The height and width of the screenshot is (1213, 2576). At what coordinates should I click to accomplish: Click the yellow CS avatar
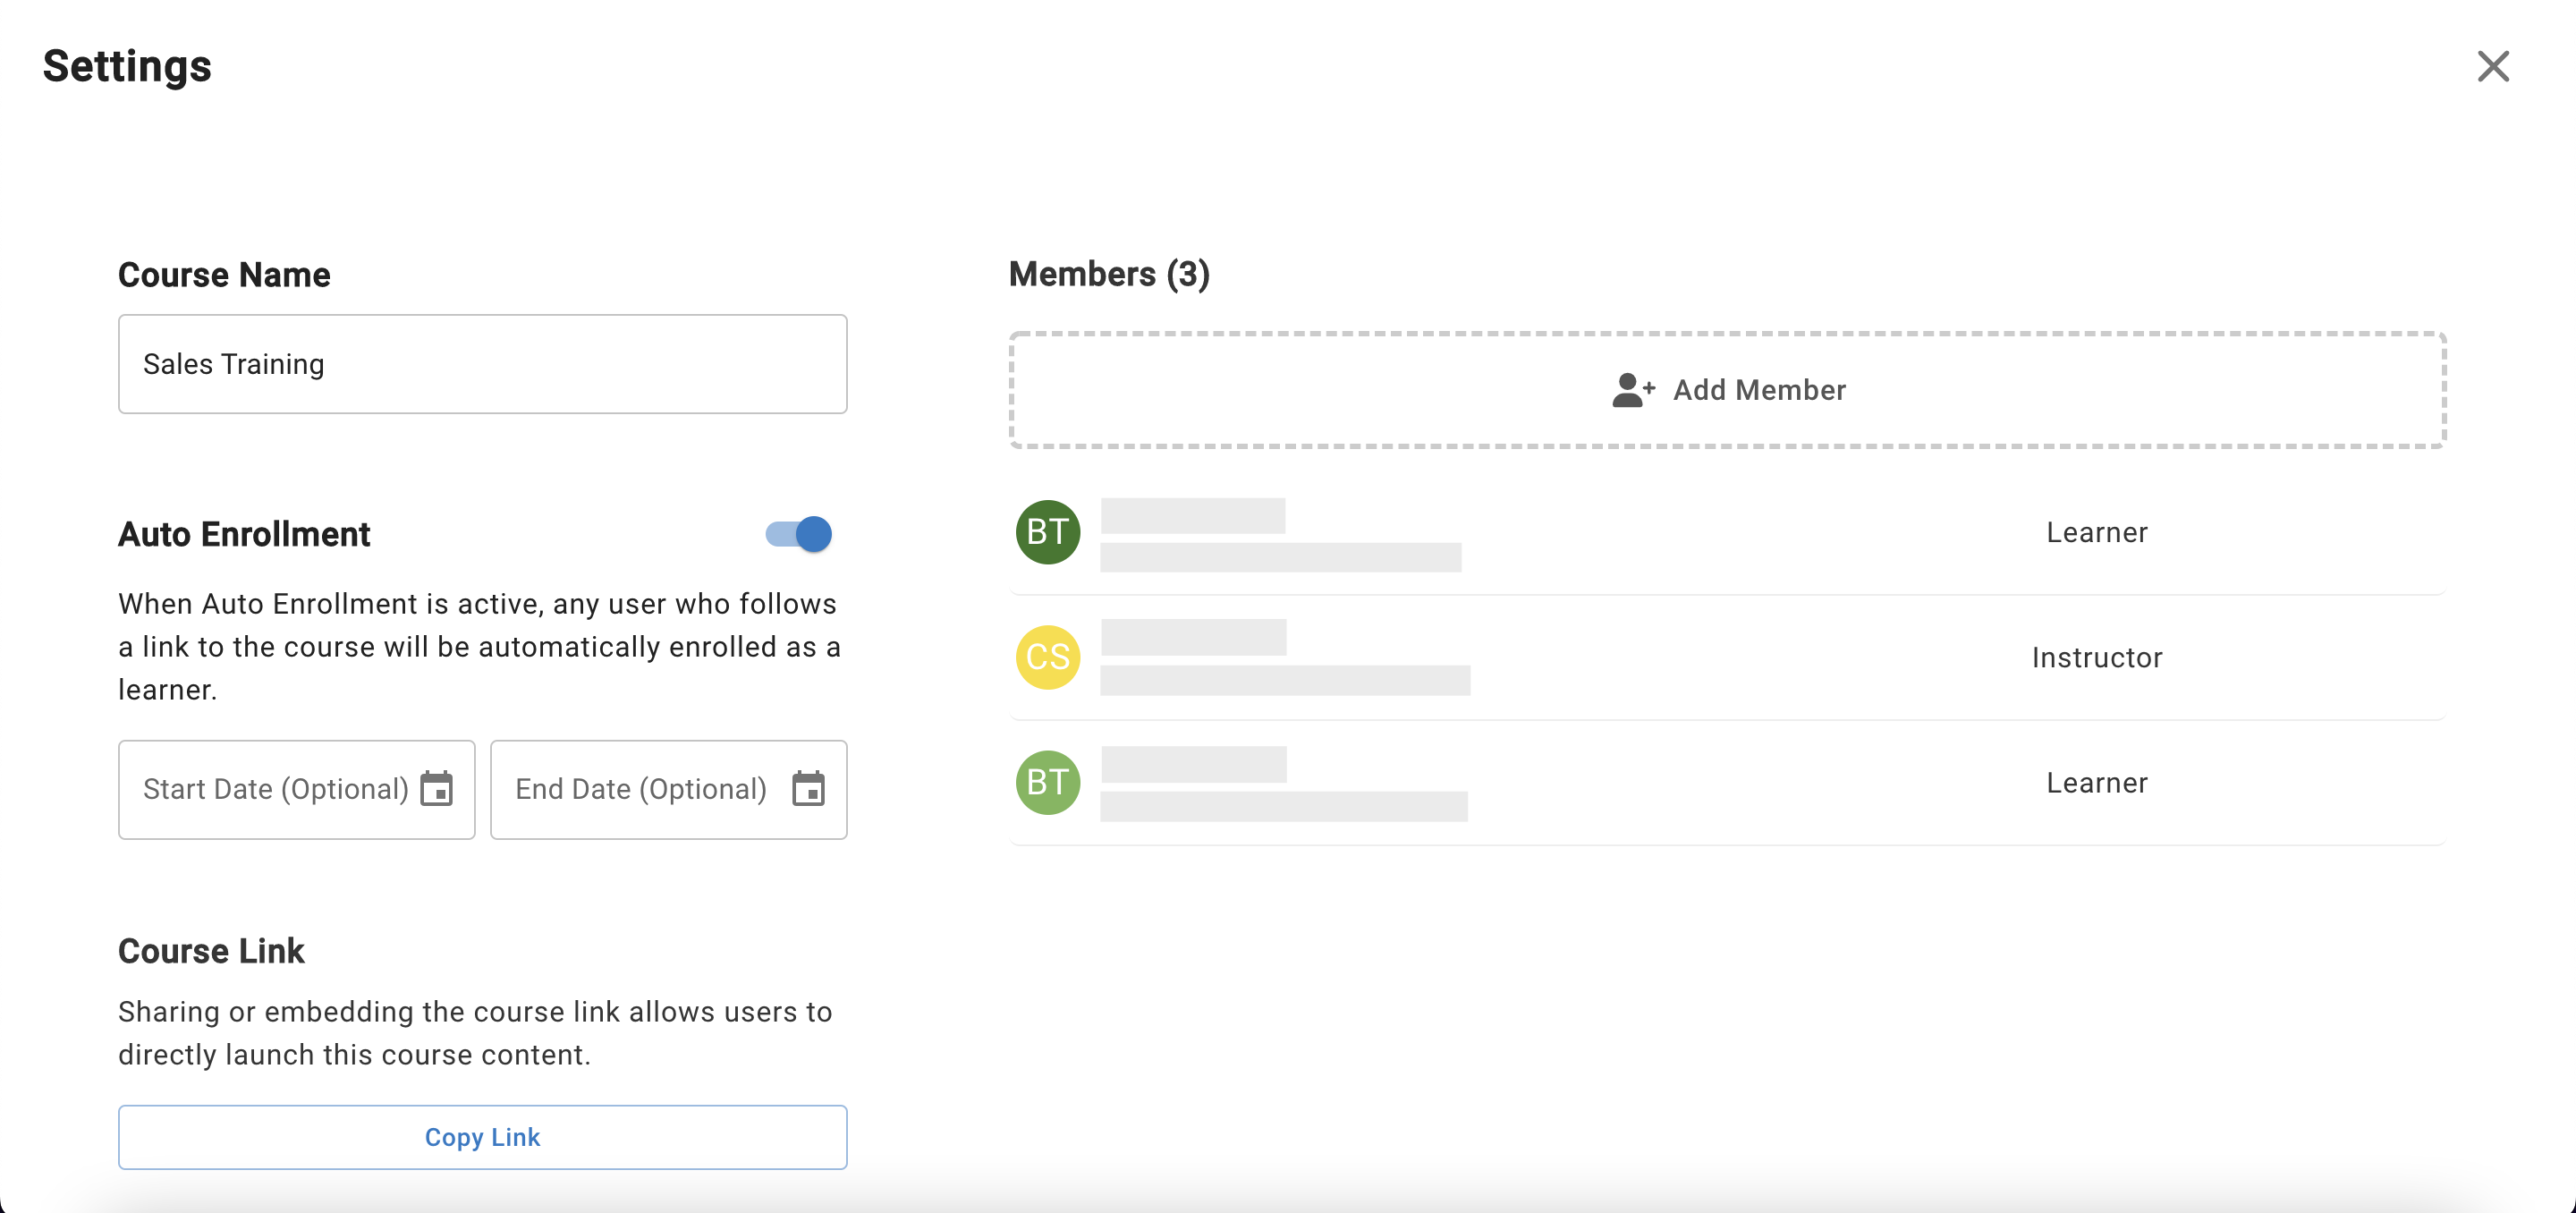tap(1047, 657)
